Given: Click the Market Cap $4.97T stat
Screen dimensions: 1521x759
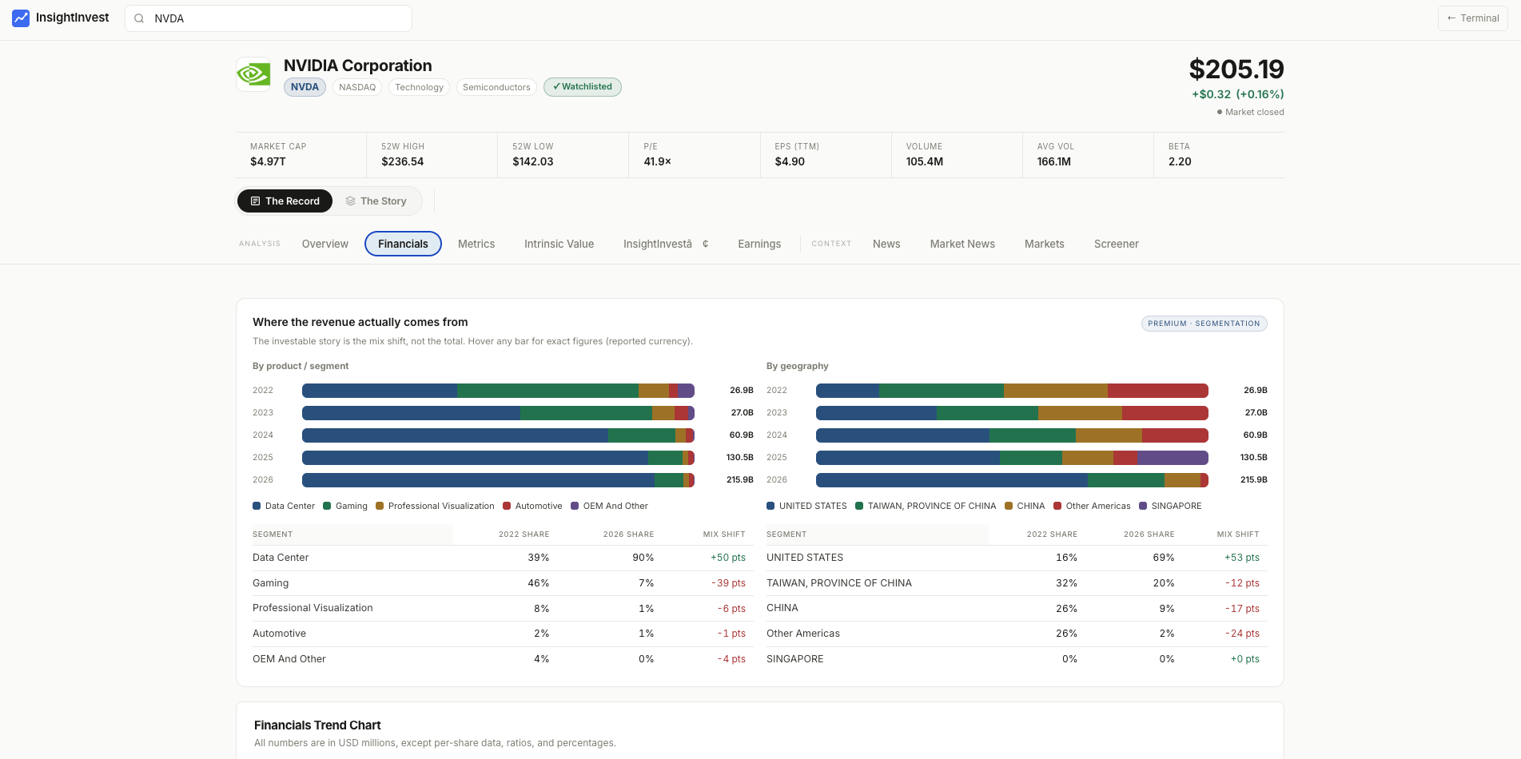Looking at the screenshot, I should point(301,155).
